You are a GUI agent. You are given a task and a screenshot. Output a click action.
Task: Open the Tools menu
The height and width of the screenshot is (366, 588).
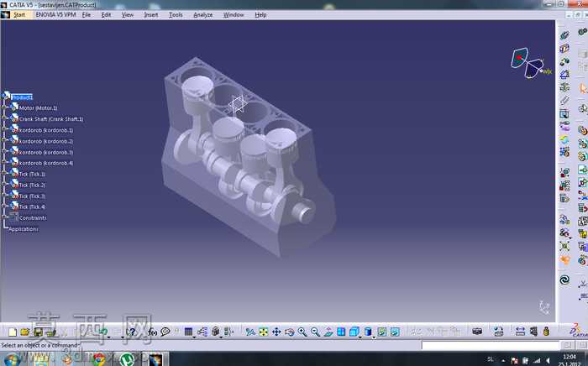(x=176, y=14)
